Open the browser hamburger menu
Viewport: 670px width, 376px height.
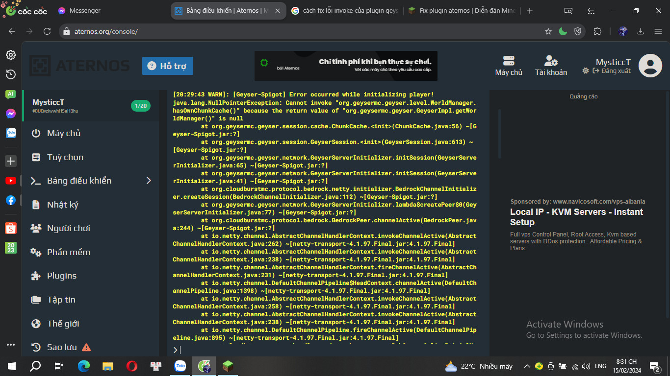(x=658, y=31)
